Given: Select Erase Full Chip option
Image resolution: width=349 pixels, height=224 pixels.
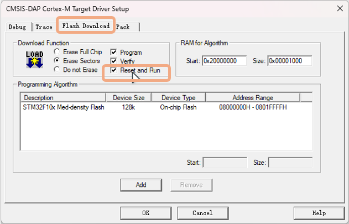Looking at the screenshot, I should [78, 52].
